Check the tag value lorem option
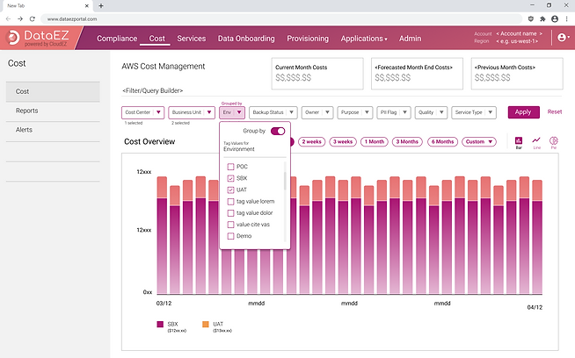Image resolution: width=575 pixels, height=358 pixels. (x=230, y=202)
